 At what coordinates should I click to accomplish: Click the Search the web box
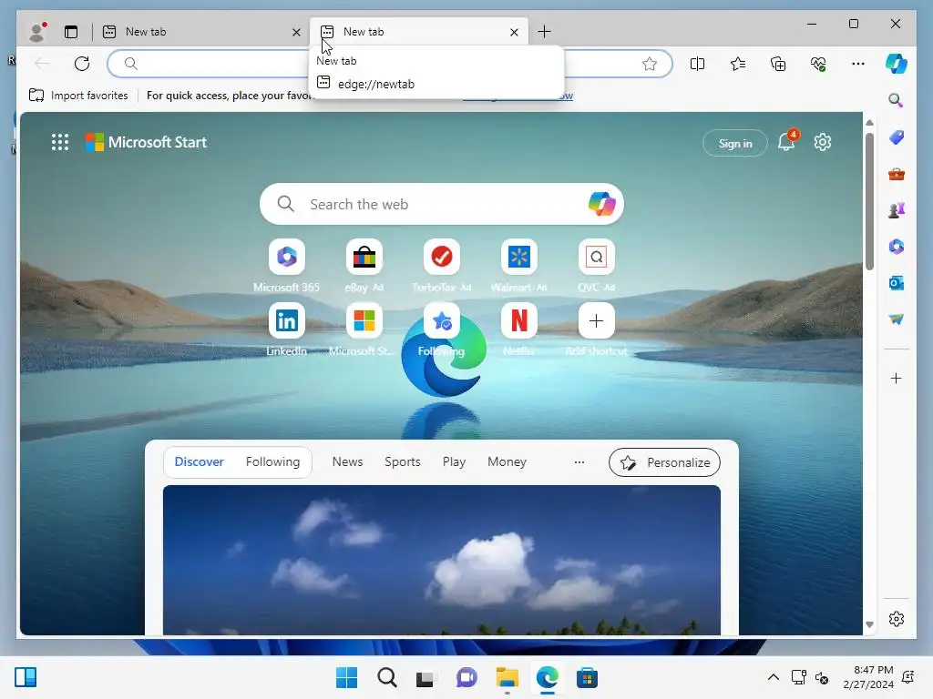tap(442, 204)
